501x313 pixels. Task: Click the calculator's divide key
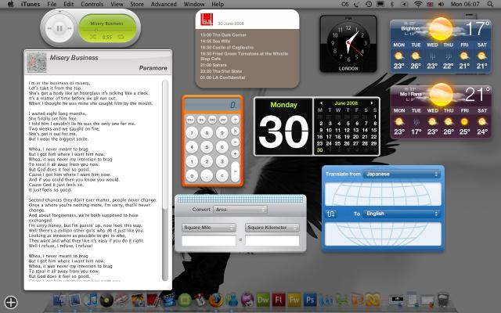[x=235, y=120]
